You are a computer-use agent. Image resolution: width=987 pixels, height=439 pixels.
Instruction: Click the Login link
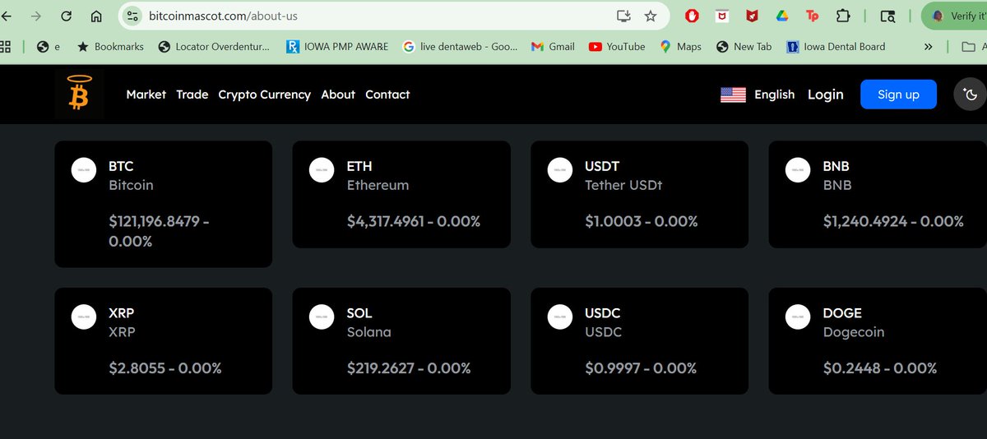[826, 95]
